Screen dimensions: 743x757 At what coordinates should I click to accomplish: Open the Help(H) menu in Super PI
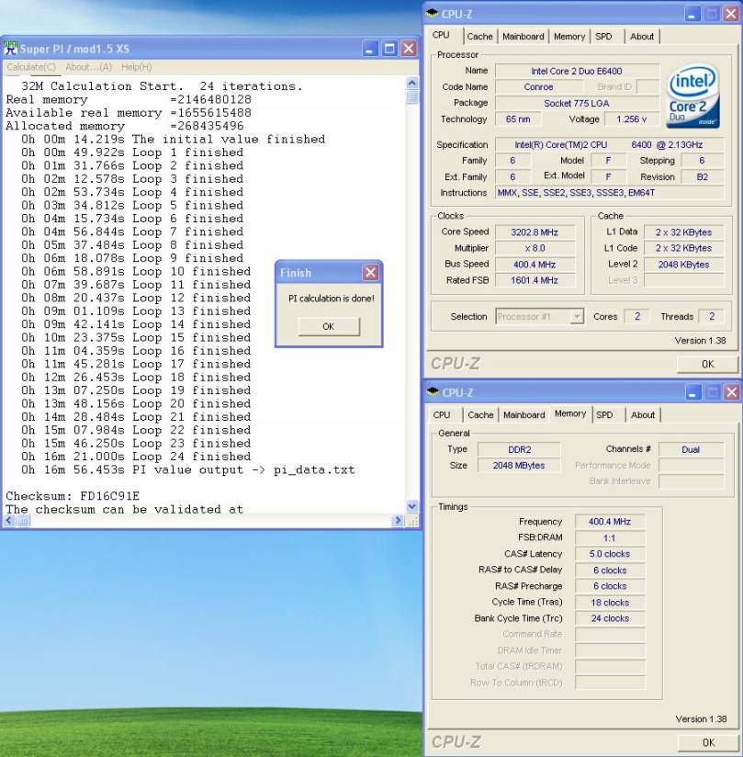[x=137, y=67]
